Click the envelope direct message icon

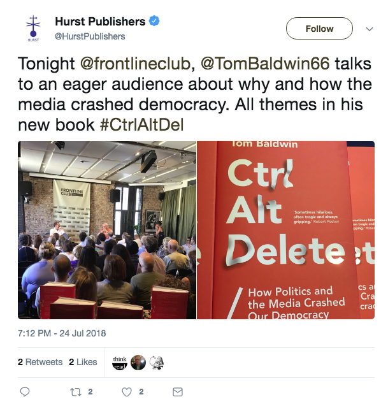(178, 392)
